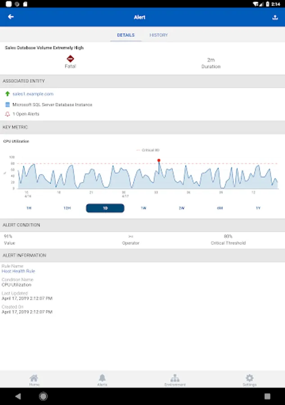Click the database instance icon

coord(8,104)
